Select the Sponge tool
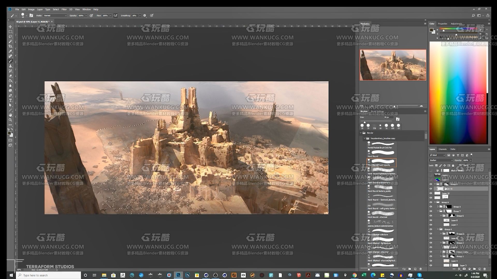 (x=10, y=90)
